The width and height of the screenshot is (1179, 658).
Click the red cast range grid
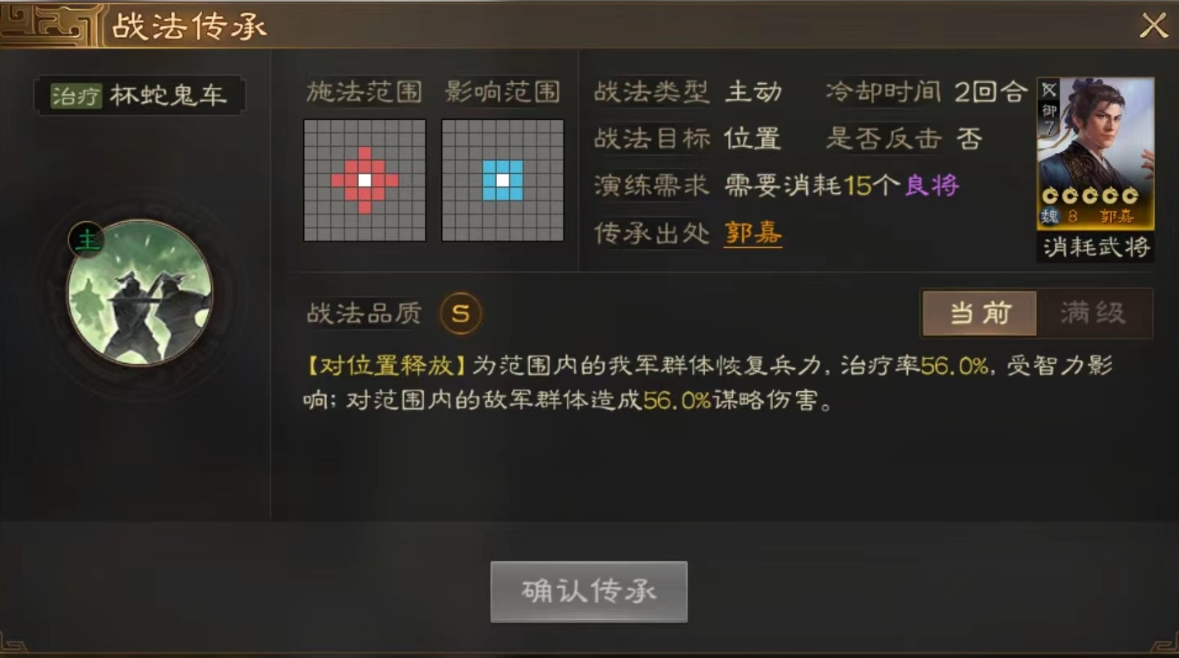point(365,181)
